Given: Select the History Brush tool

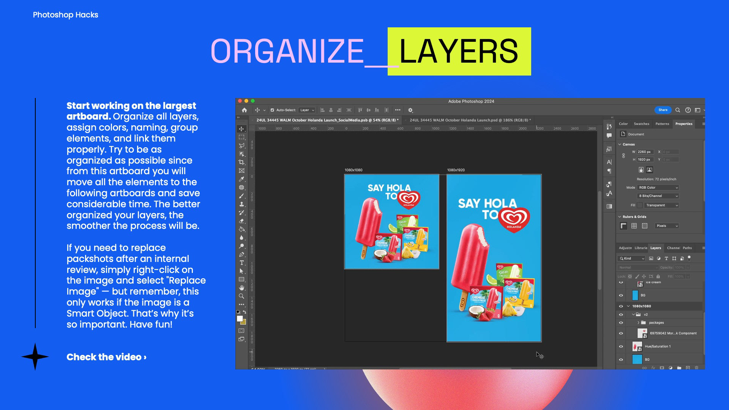Looking at the screenshot, I should click(x=241, y=213).
